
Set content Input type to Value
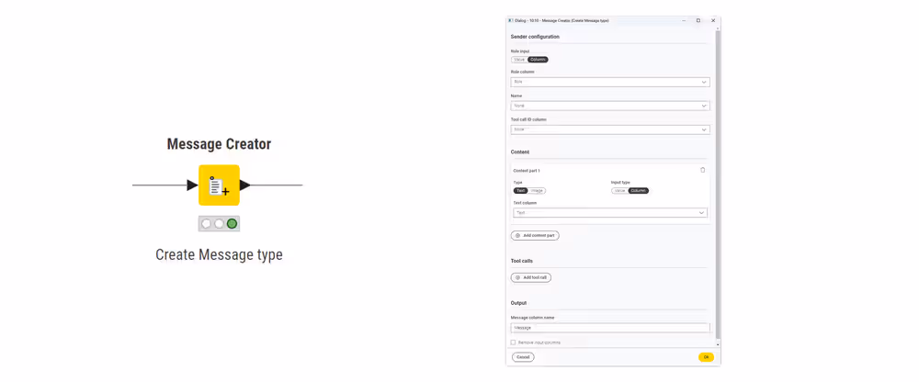pyautogui.click(x=619, y=191)
